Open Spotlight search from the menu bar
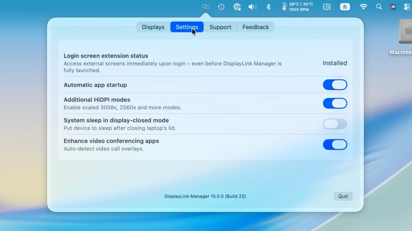The height and width of the screenshot is (231, 412). pyautogui.click(x=379, y=7)
